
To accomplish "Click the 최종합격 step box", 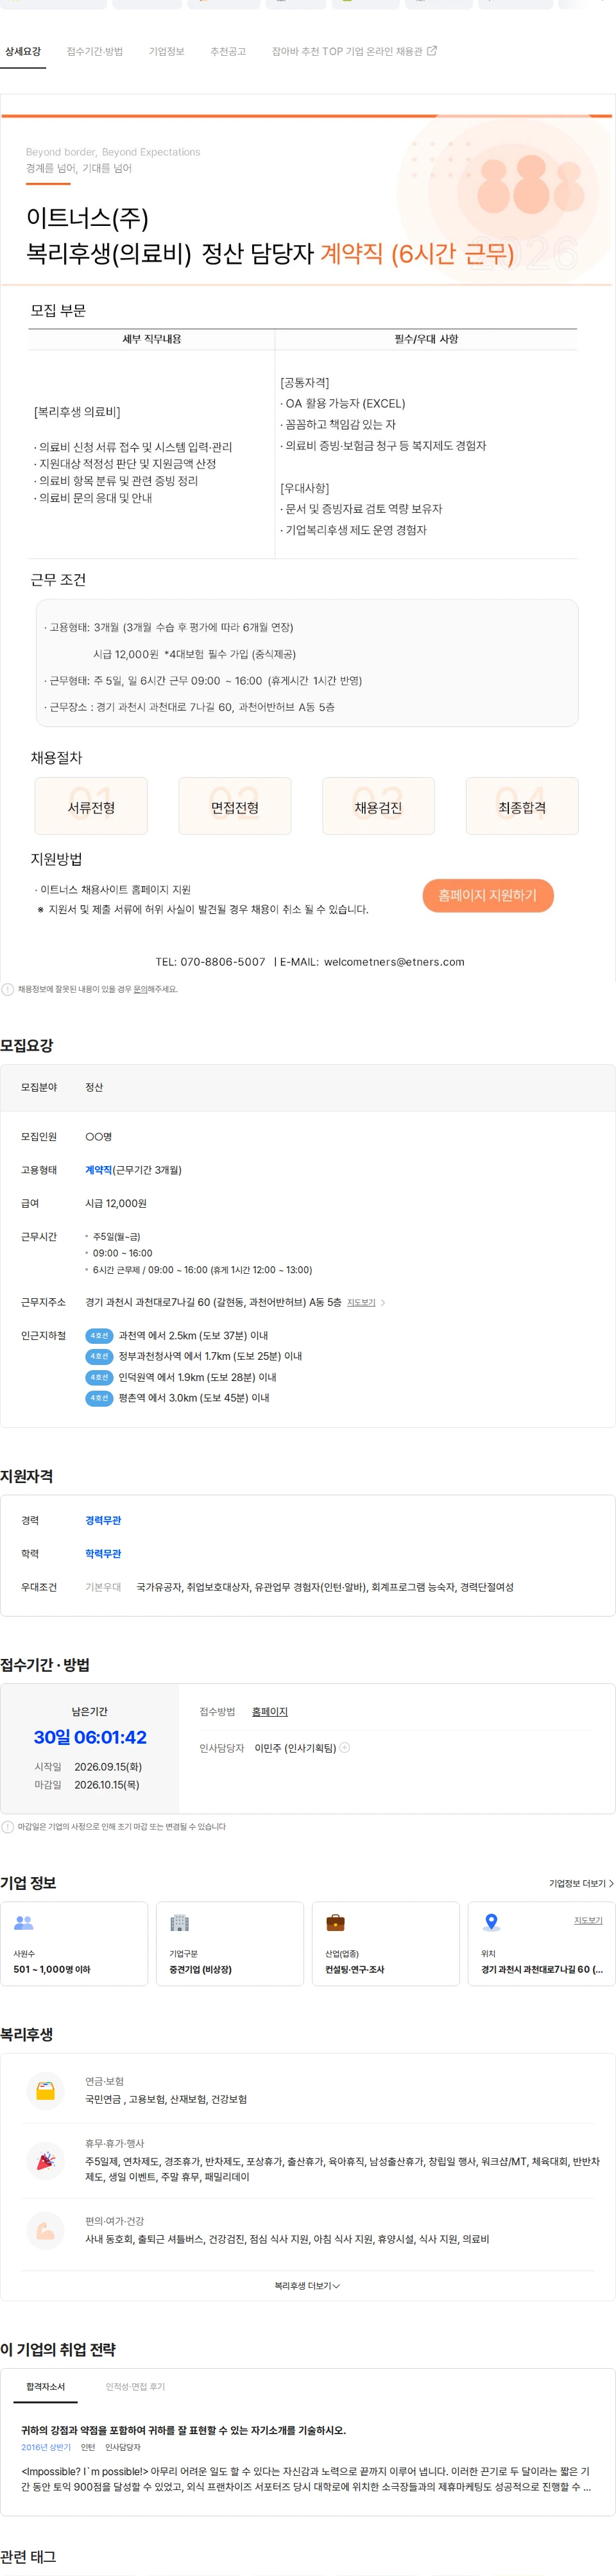I will 522,806.
